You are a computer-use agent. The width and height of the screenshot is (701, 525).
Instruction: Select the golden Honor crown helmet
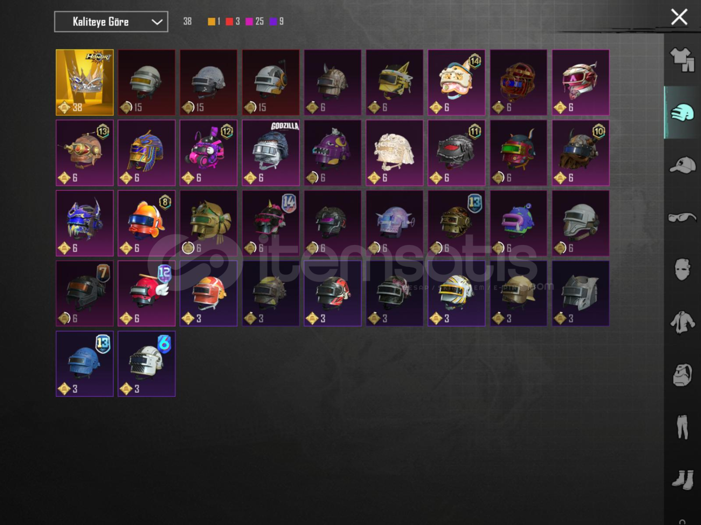(x=85, y=82)
